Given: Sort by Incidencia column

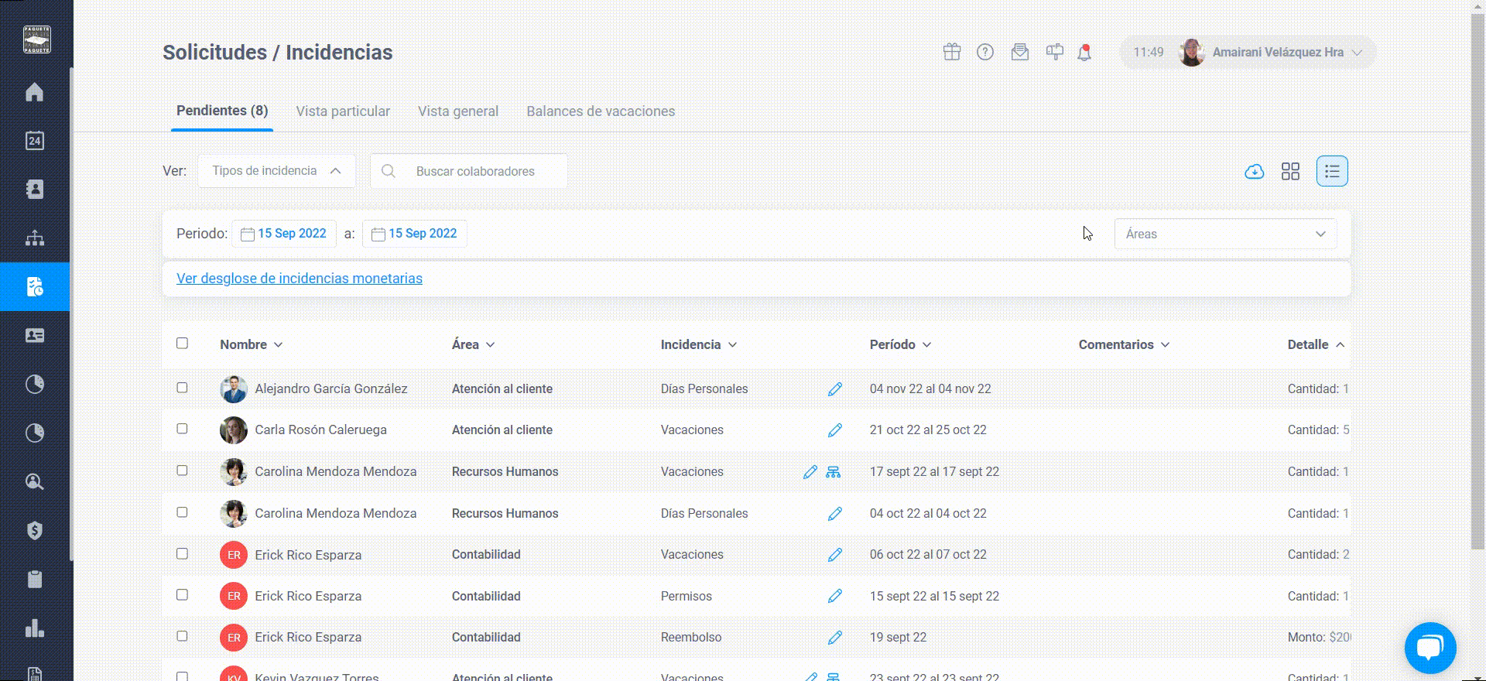Looking at the screenshot, I should point(698,344).
